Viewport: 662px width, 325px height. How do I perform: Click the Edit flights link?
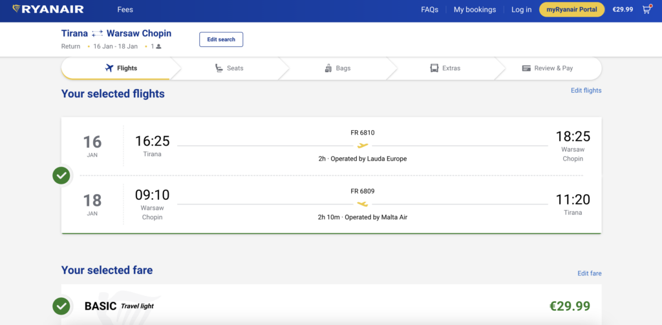click(586, 90)
